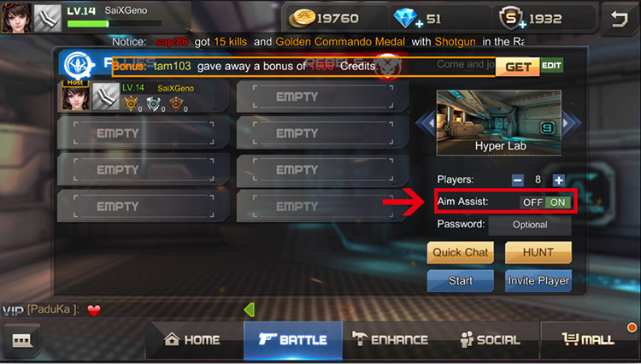Click the Password optional field

pyautogui.click(x=530, y=225)
